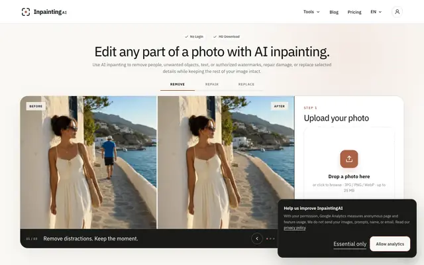Image resolution: width=424 pixels, height=265 pixels.
Task: Click the No Login badge
Action: pyautogui.click(x=194, y=36)
